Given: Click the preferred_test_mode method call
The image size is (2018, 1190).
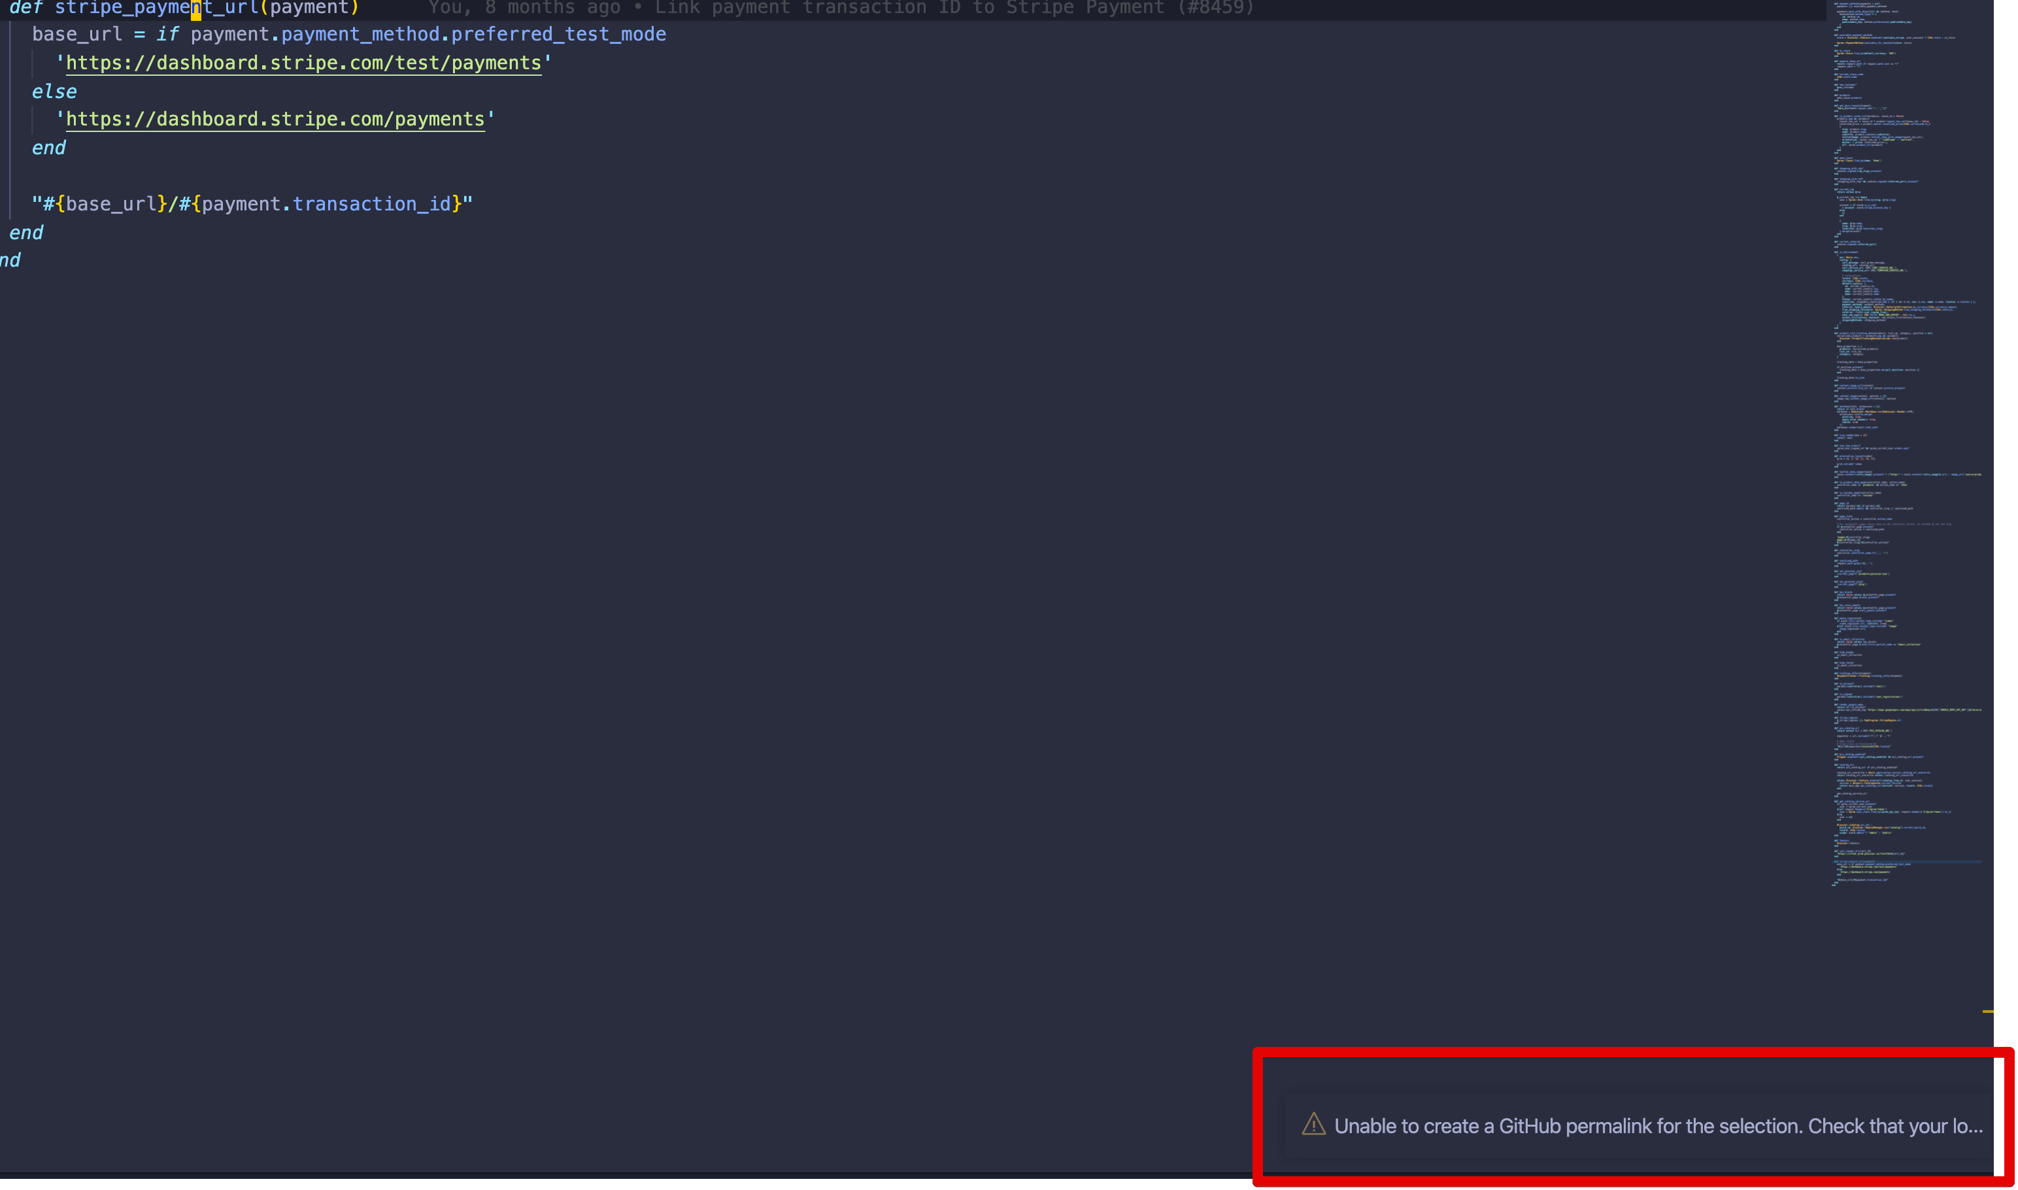Looking at the screenshot, I should click(558, 35).
